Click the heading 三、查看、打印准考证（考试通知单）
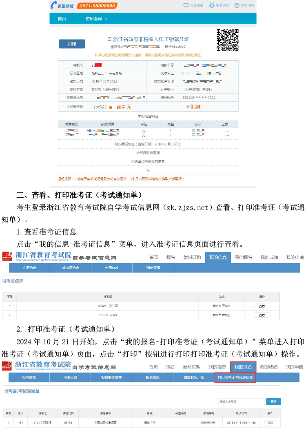 tap(79, 195)
